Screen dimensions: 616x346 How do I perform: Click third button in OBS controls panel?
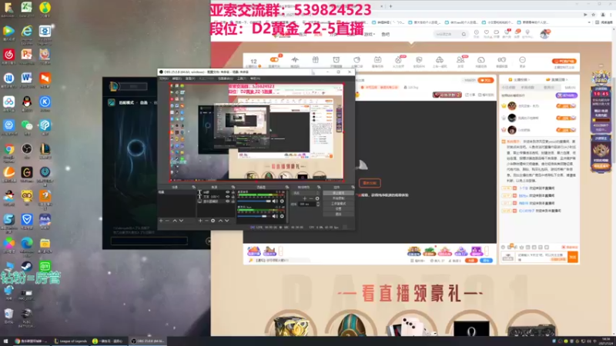(x=339, y=203)
